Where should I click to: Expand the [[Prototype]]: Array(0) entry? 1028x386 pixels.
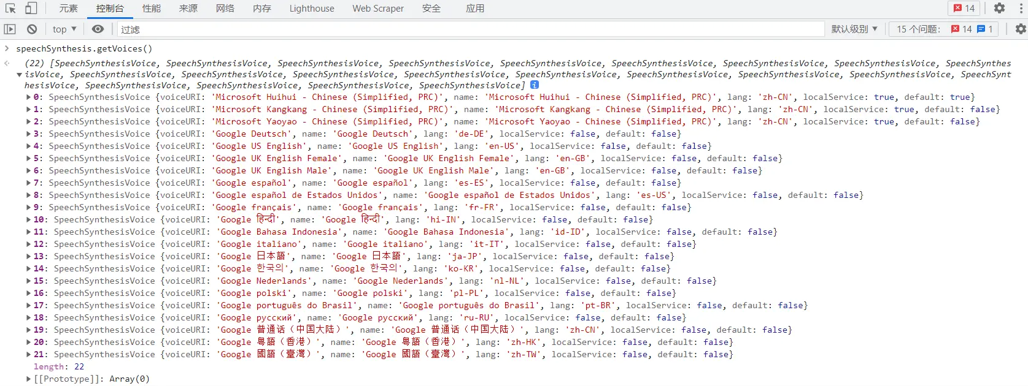point(28,379)
